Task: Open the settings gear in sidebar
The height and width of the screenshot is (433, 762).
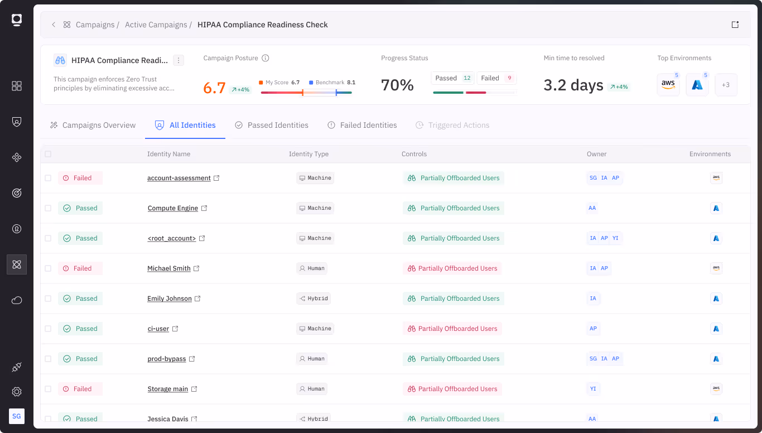Action: [x=17, y=392]
